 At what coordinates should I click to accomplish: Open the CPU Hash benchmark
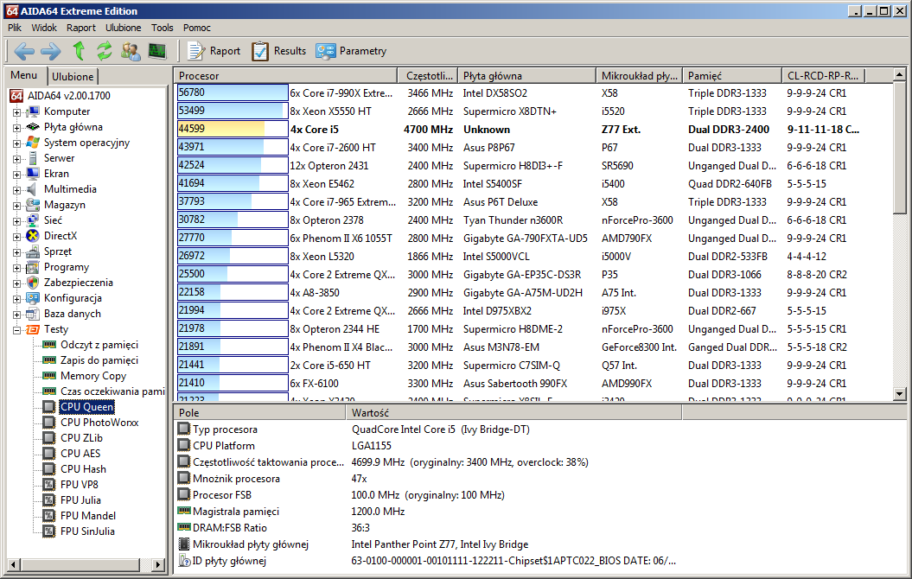pos(83,469)
